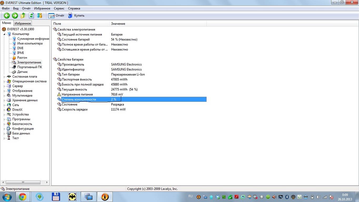
Task: Expand the Хранение данных node
Action: (4, 100)
